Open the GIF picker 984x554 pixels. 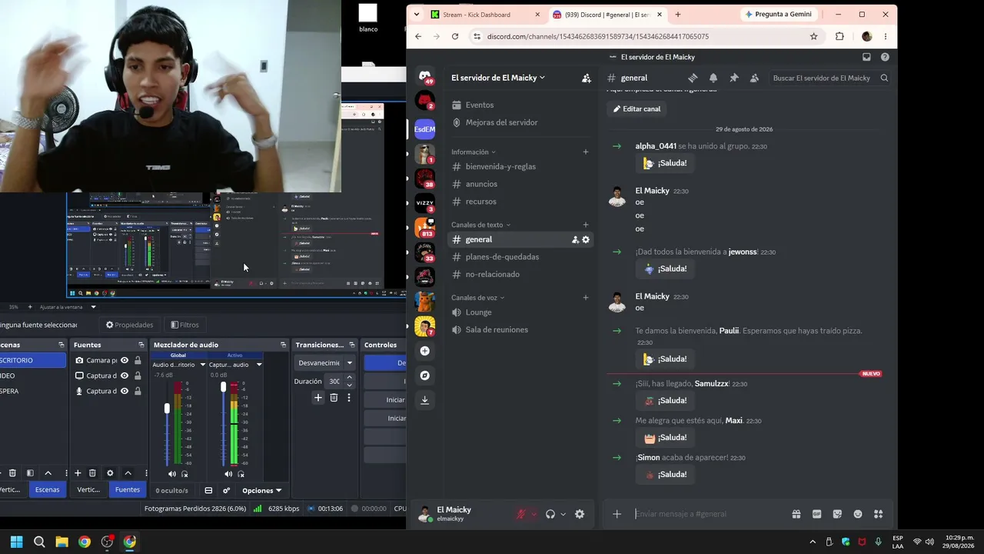816,514
